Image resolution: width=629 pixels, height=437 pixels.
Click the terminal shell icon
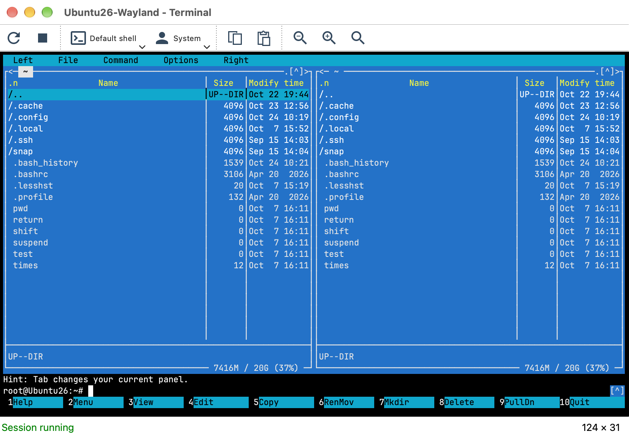(78, 38)
